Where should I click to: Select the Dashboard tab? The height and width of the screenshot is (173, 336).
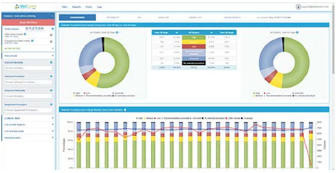(x=77, y=17)
